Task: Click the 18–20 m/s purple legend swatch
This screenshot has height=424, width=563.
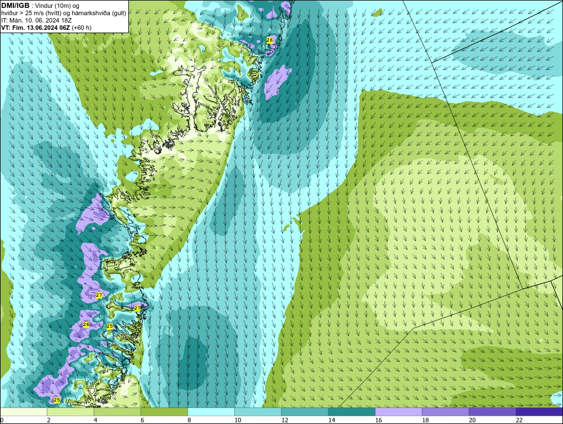Action: [x=445, y=412]
